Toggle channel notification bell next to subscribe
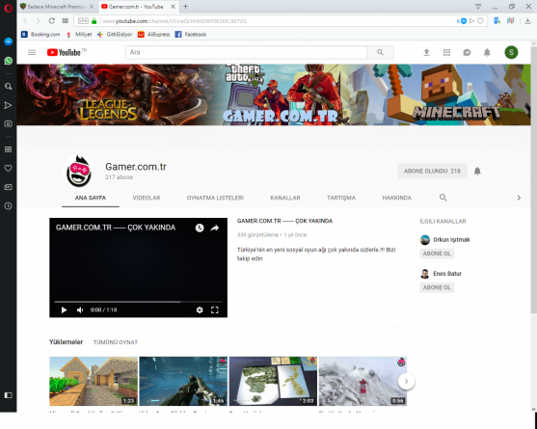537x429 pixels. pos(477,171)
